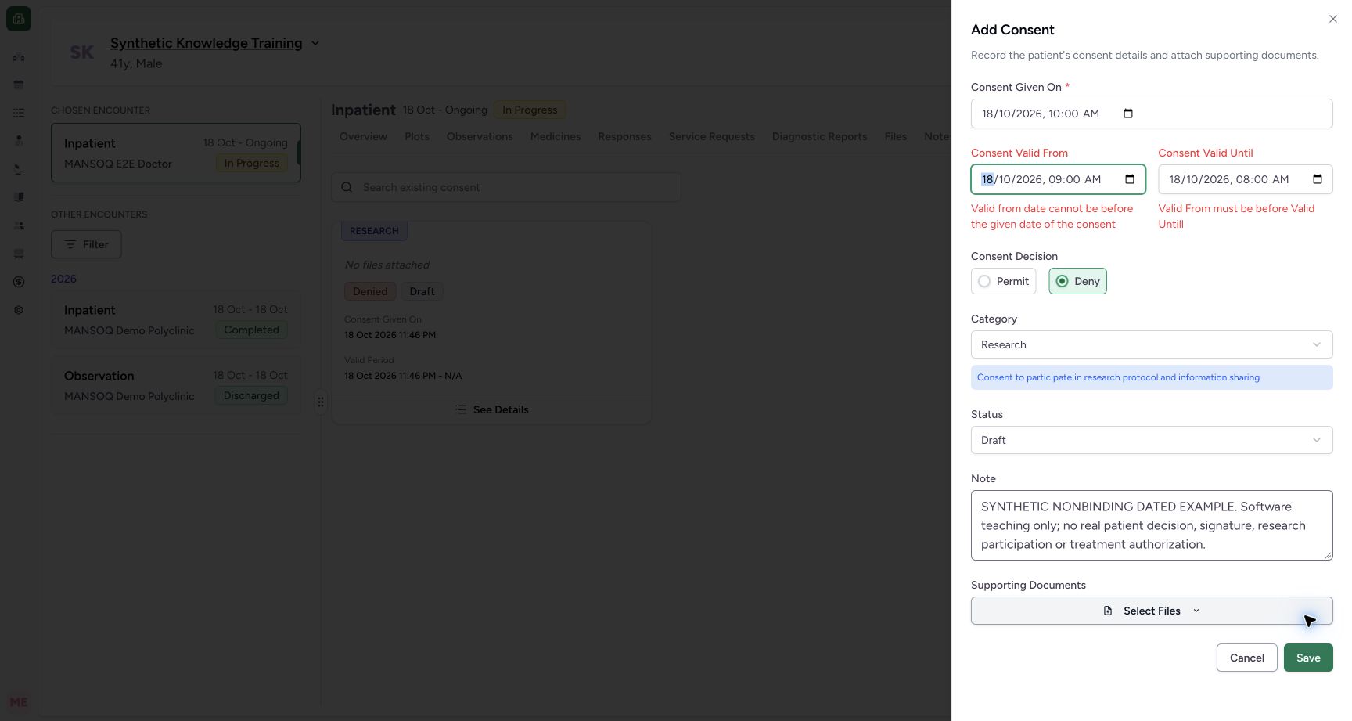Click the SK patient avatar
The image size is (1352, 721).
[x=81, y=52]
